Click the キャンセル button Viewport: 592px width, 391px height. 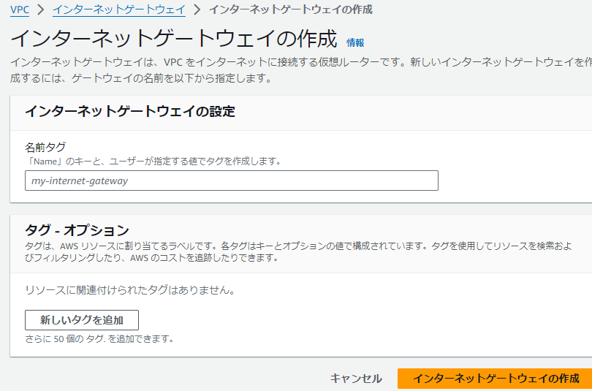pos(356,379)
